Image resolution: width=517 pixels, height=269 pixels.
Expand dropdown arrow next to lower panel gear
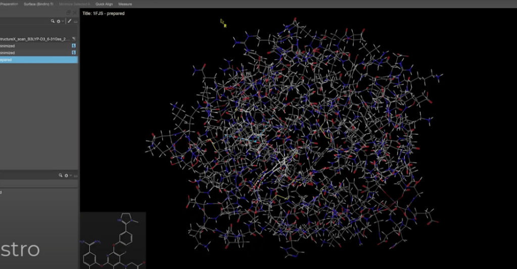coord(71,175)
